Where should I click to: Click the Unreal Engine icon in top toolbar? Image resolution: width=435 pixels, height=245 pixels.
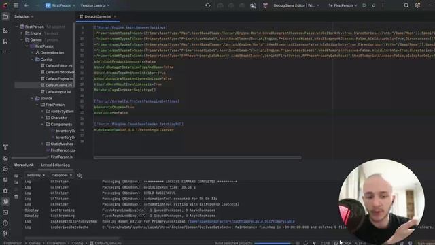(x=253, y=5)
